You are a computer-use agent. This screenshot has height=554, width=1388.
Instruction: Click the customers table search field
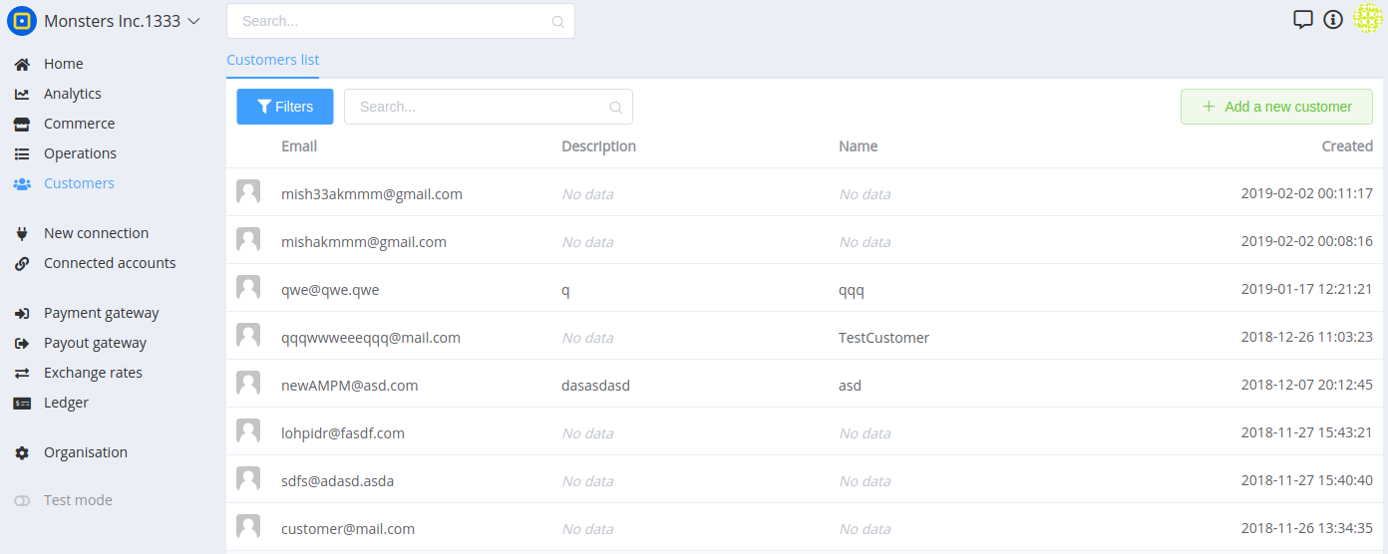tap(489, 107)
